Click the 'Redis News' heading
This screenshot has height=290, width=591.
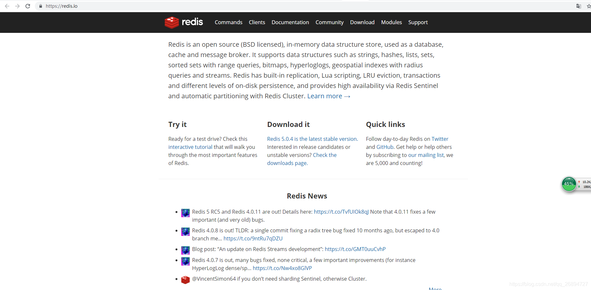click(x=307, y=196)
